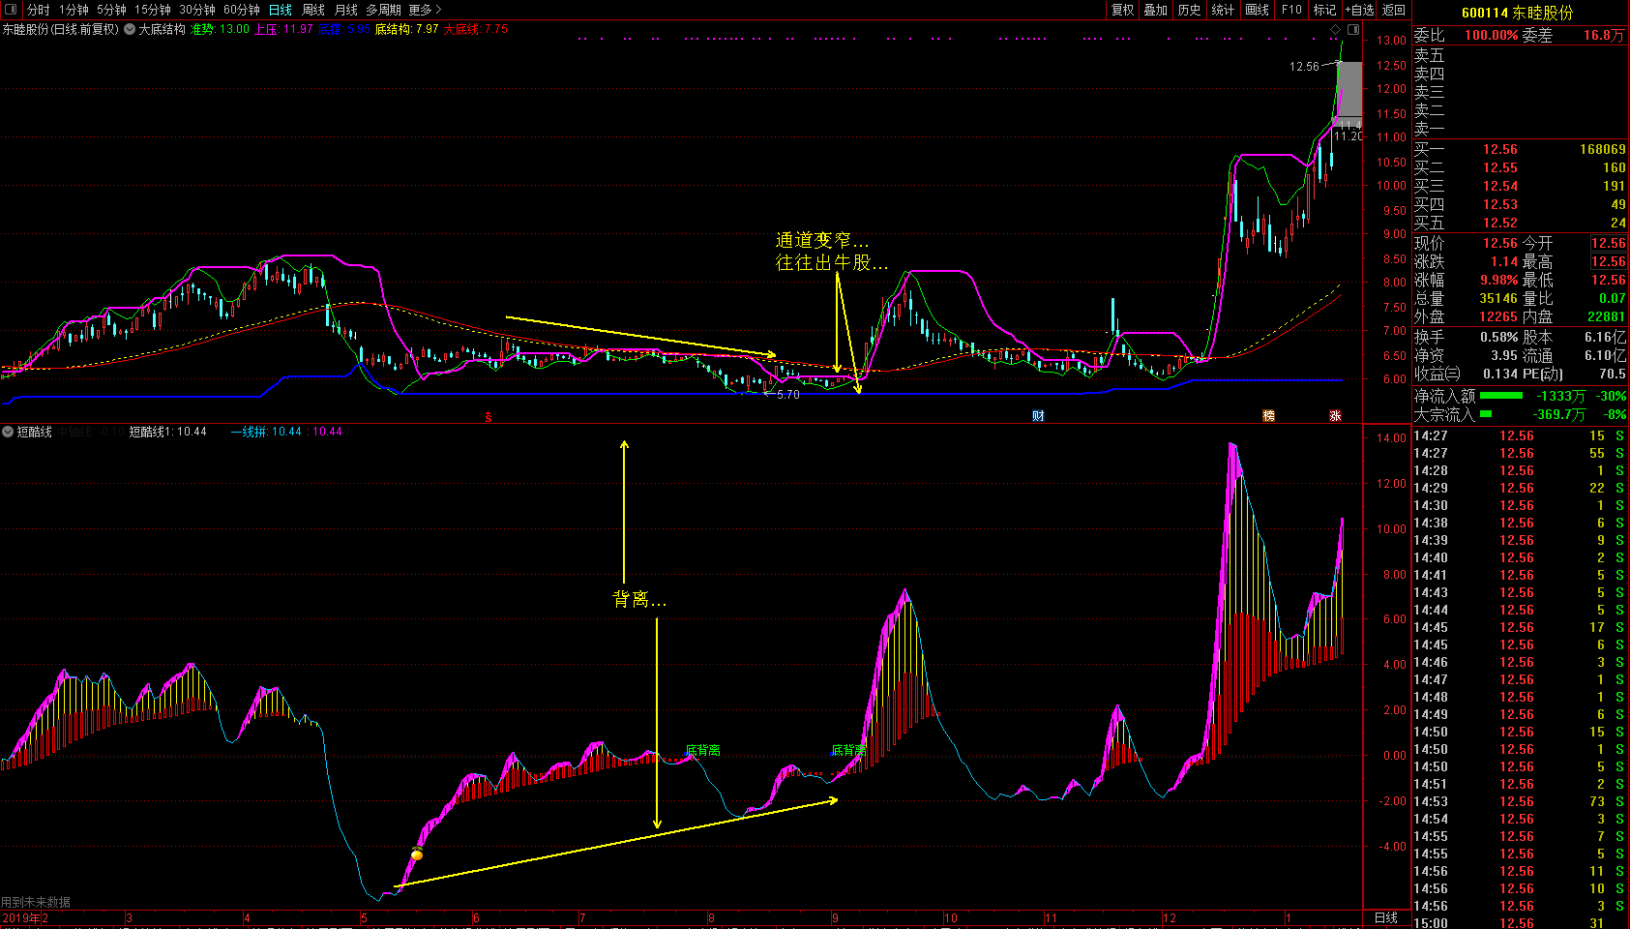
Task: Open F10 company info
Action: pyautogui.click(x=1291, y=10)
